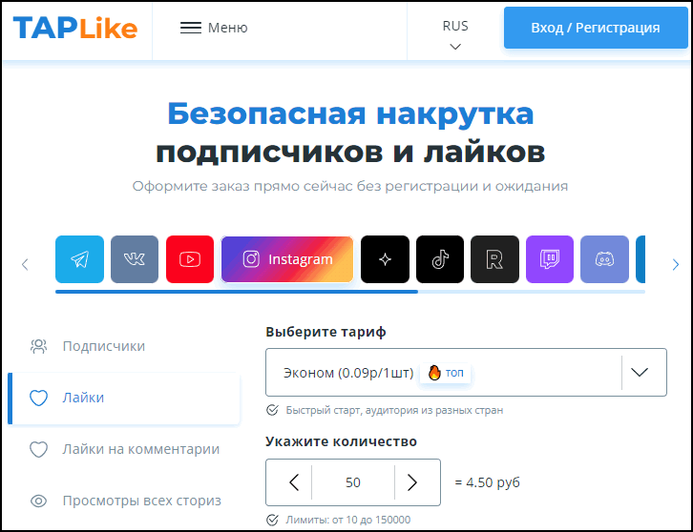Select the Telegram service icon
Viewport: 693px width, 532px height.
point(79,259)
